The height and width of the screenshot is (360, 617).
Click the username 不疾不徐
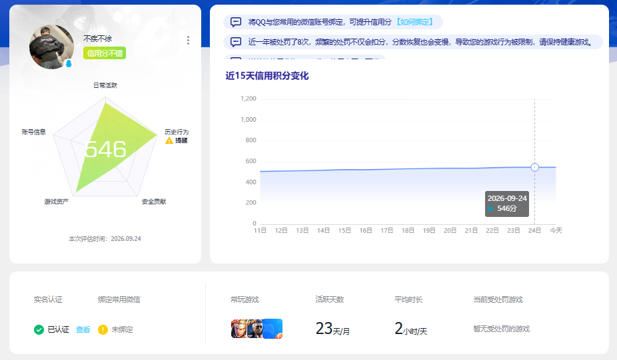97,39
